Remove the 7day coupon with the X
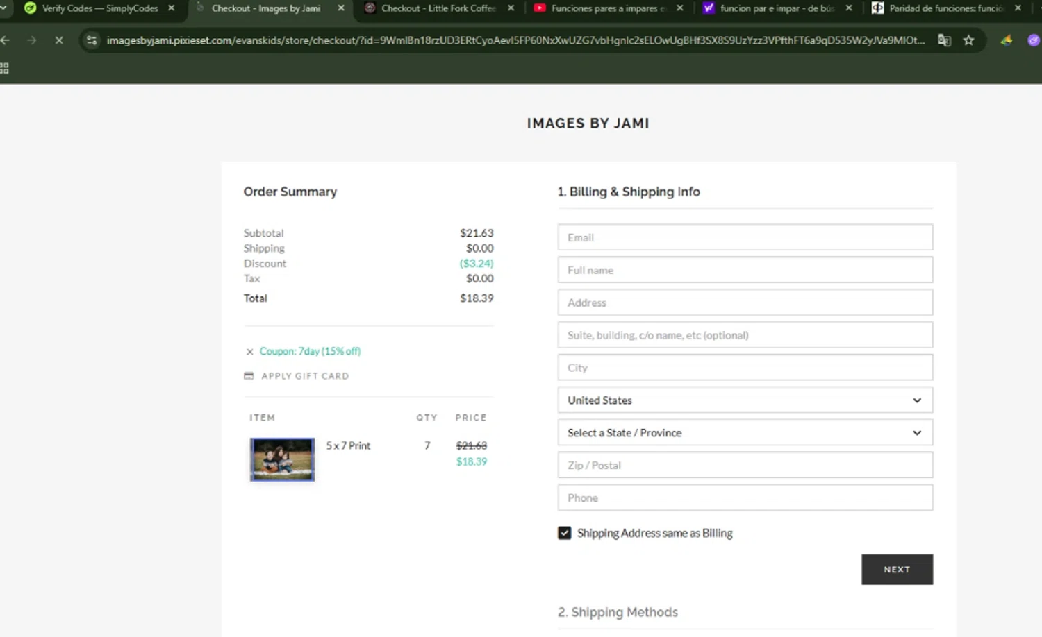This screenshot has width=1042, height=637. (250, 352)
